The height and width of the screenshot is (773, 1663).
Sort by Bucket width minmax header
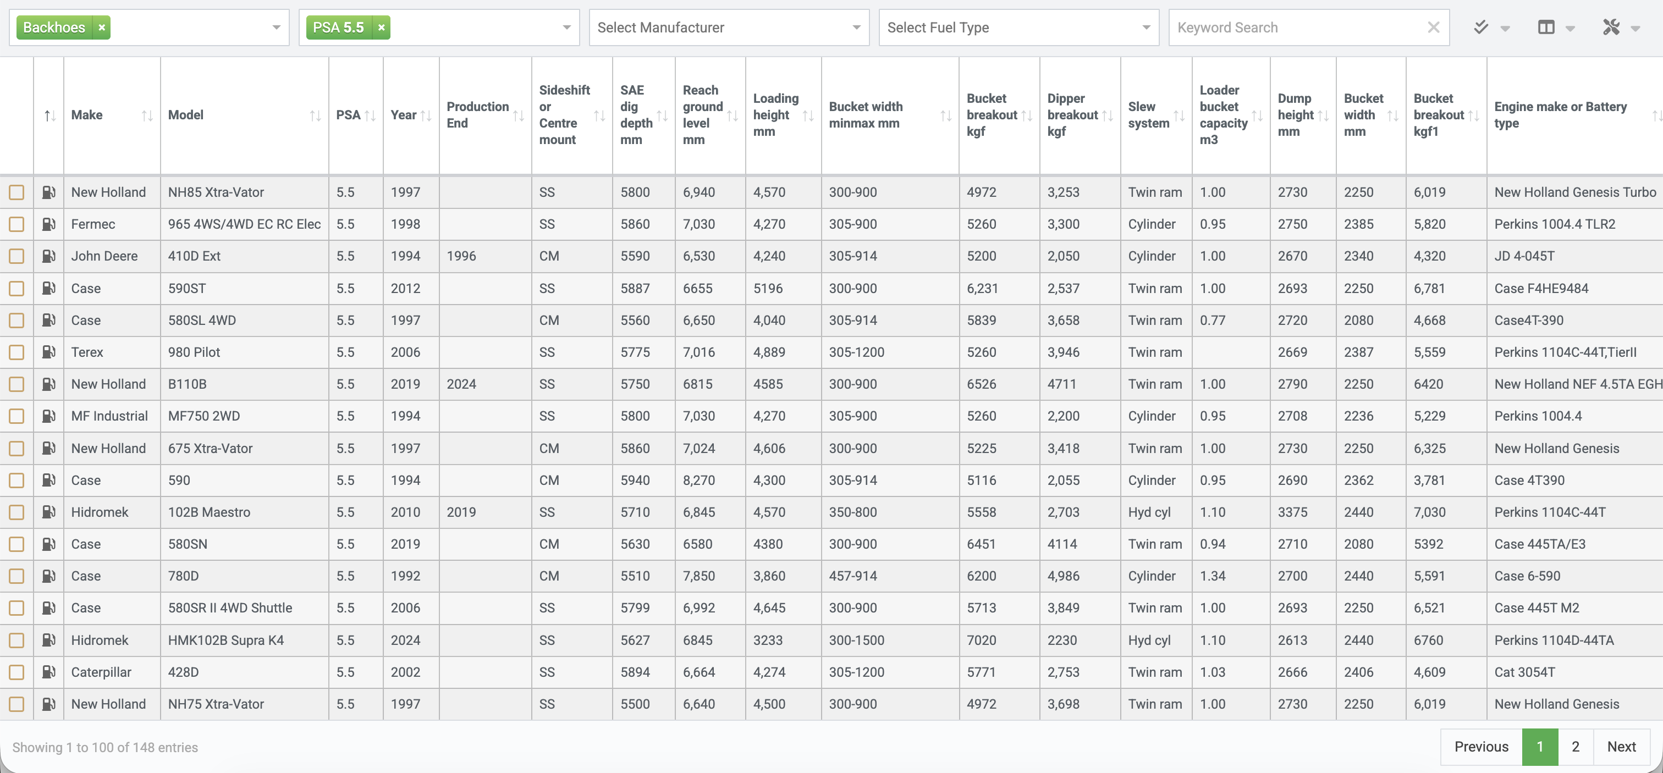(x=890, y=115)
